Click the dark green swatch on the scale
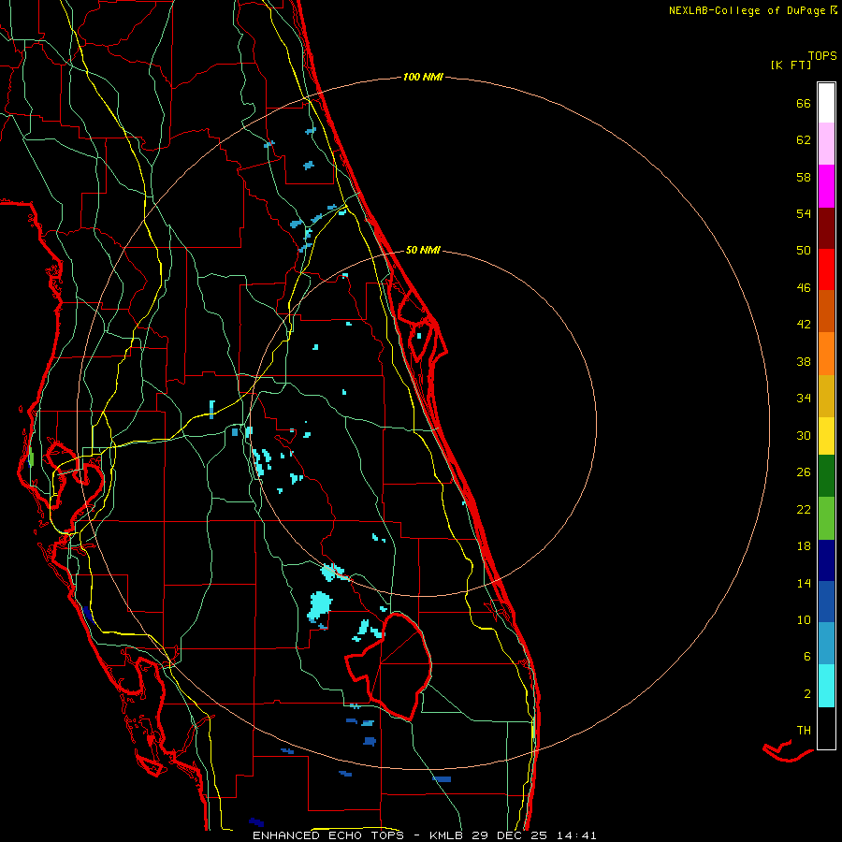 (826, 476)
